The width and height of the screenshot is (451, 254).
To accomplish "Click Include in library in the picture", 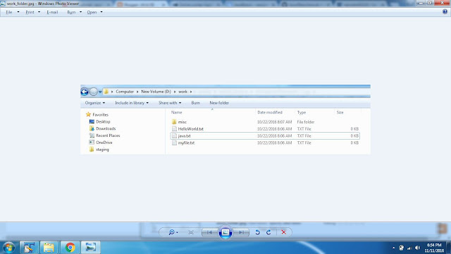I will tap(132, 103).
